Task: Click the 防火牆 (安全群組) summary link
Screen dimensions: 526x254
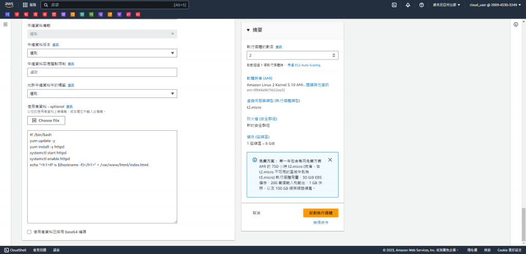Action: pyautogui.click(x=262, y=119)
